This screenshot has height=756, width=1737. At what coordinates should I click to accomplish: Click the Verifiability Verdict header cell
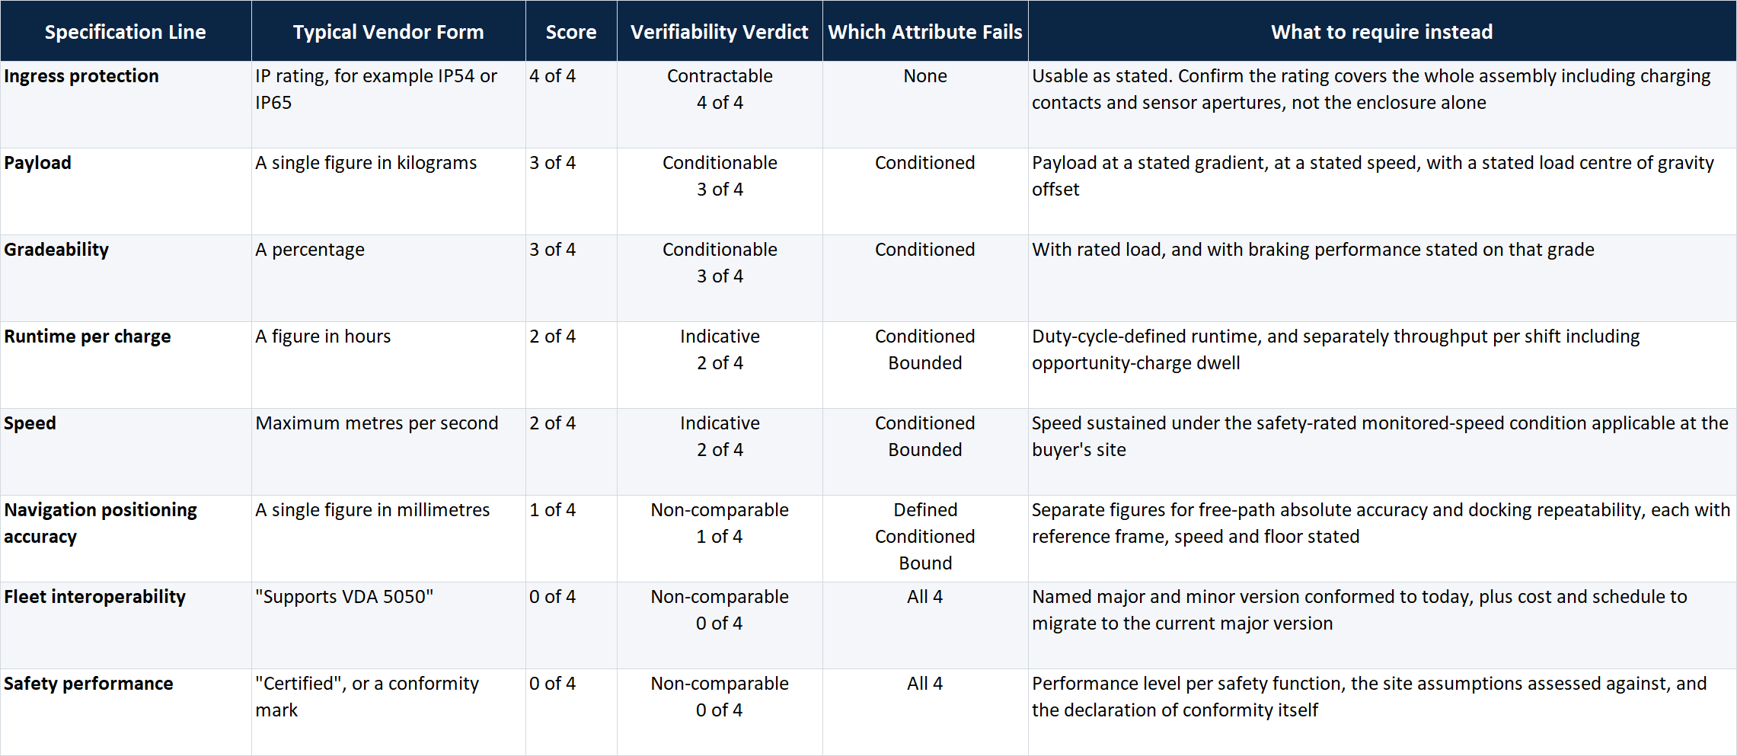tap(720, 31)
